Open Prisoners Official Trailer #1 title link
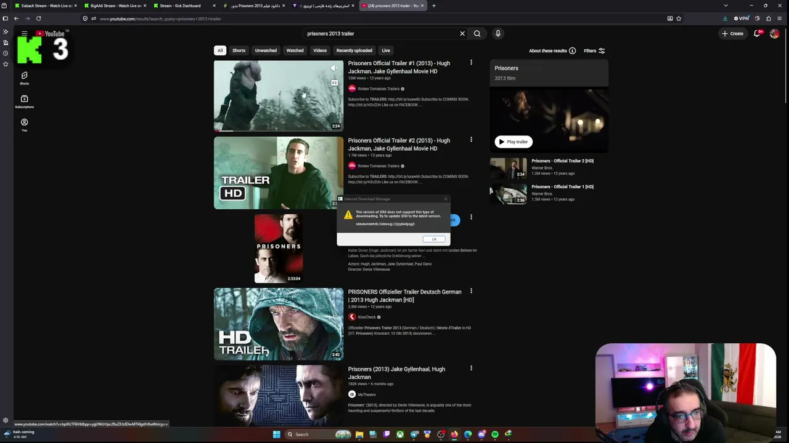Image resolution: width=789 pixels, height=443 pixels. [399, 67]
